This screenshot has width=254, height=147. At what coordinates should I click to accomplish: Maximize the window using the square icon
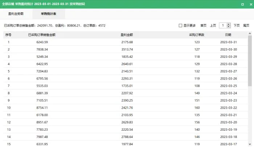242,4
